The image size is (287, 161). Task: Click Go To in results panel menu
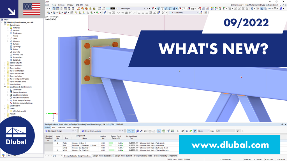pos(48,127)
